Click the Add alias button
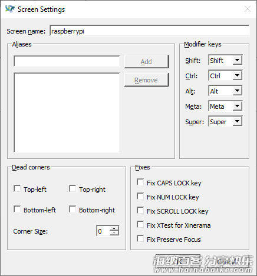Viewport: 257px width, 276px height. (146, 62)
